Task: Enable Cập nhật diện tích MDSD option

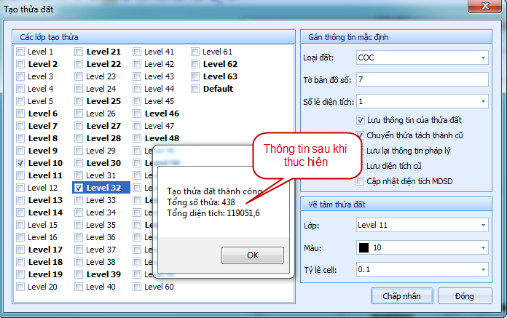Action: 361,181
